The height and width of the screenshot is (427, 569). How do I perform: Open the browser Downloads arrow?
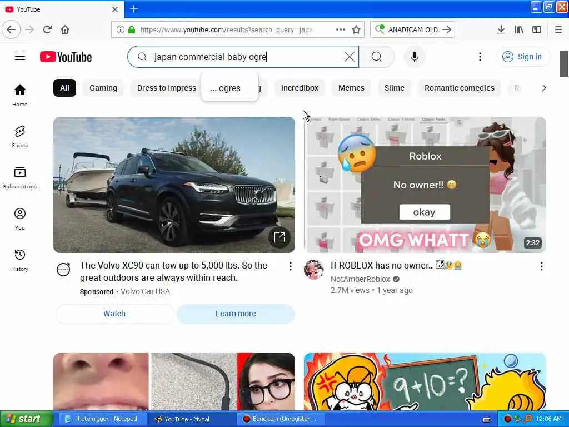501,29
